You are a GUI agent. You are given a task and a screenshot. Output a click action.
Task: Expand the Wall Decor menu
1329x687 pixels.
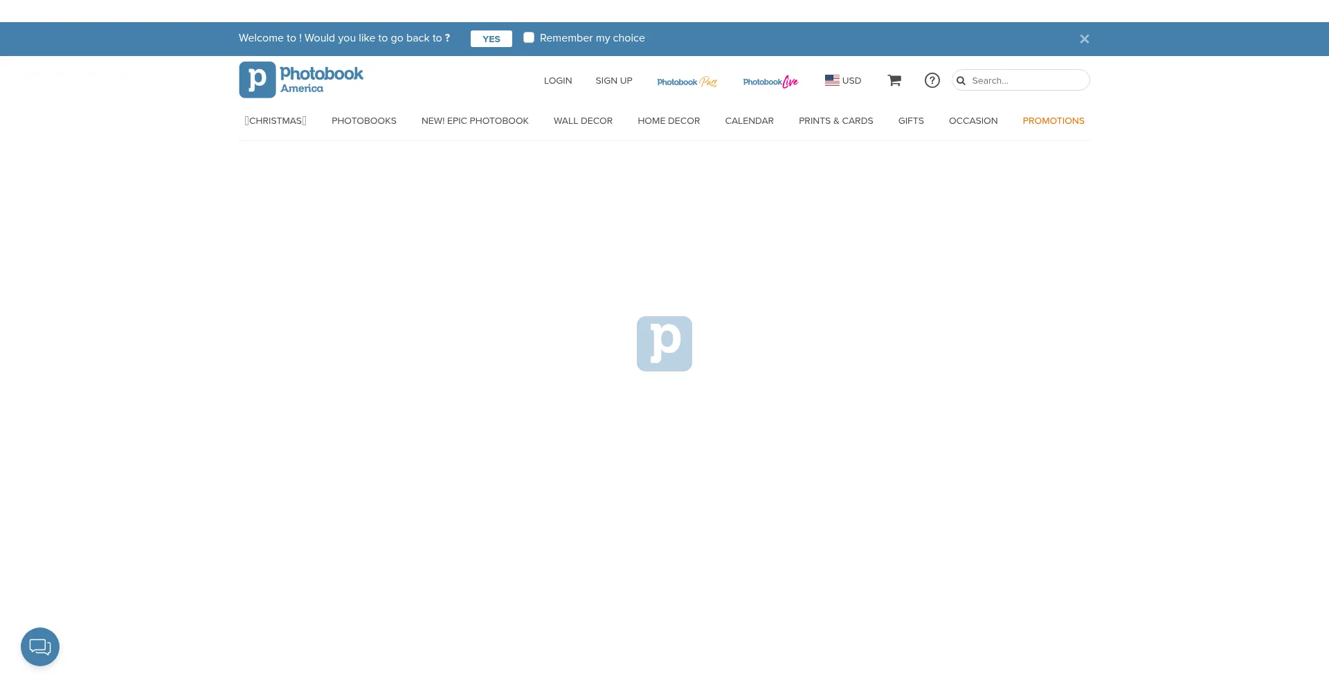click(583, 121)
